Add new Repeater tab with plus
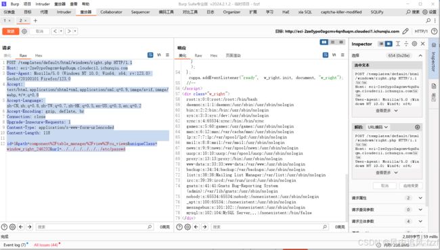 coord(35,21)
